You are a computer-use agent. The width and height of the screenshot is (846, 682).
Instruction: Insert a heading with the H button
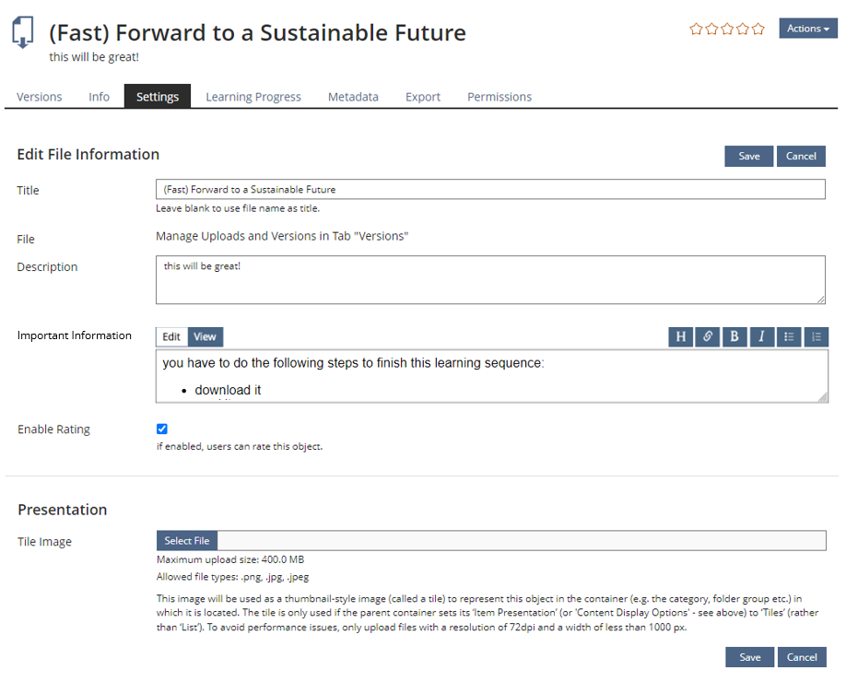click(x=681, y=336)
